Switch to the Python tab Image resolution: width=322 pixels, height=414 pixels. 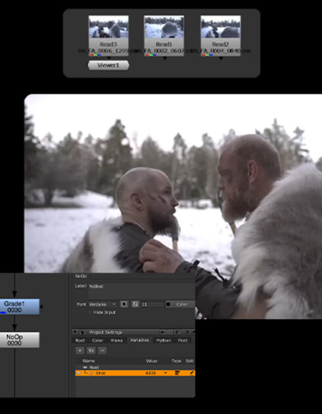point(164,340)
